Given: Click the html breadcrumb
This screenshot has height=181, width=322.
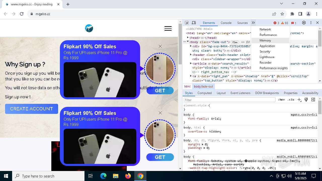Looking at the screenshot, I should coord(187,86).
